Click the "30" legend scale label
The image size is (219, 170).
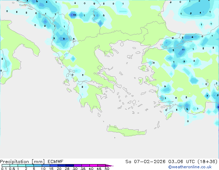pos(75,169)
